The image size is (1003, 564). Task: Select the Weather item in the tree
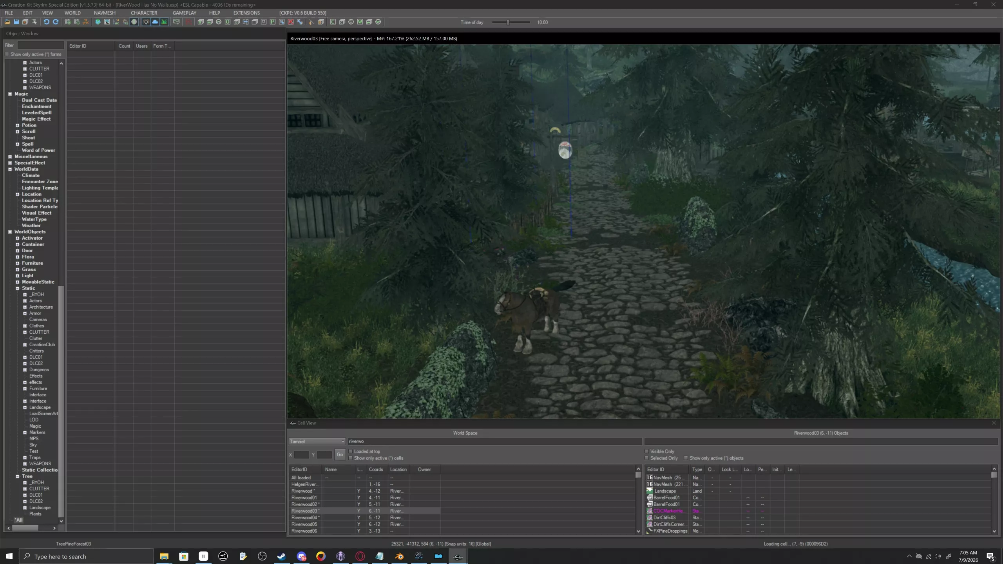tap(31, 226)
